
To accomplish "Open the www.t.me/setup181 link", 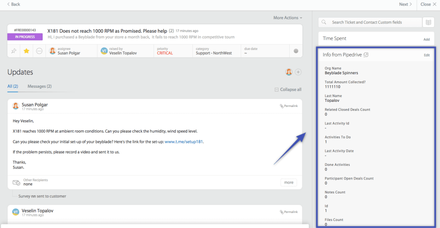I will (183, 142).
